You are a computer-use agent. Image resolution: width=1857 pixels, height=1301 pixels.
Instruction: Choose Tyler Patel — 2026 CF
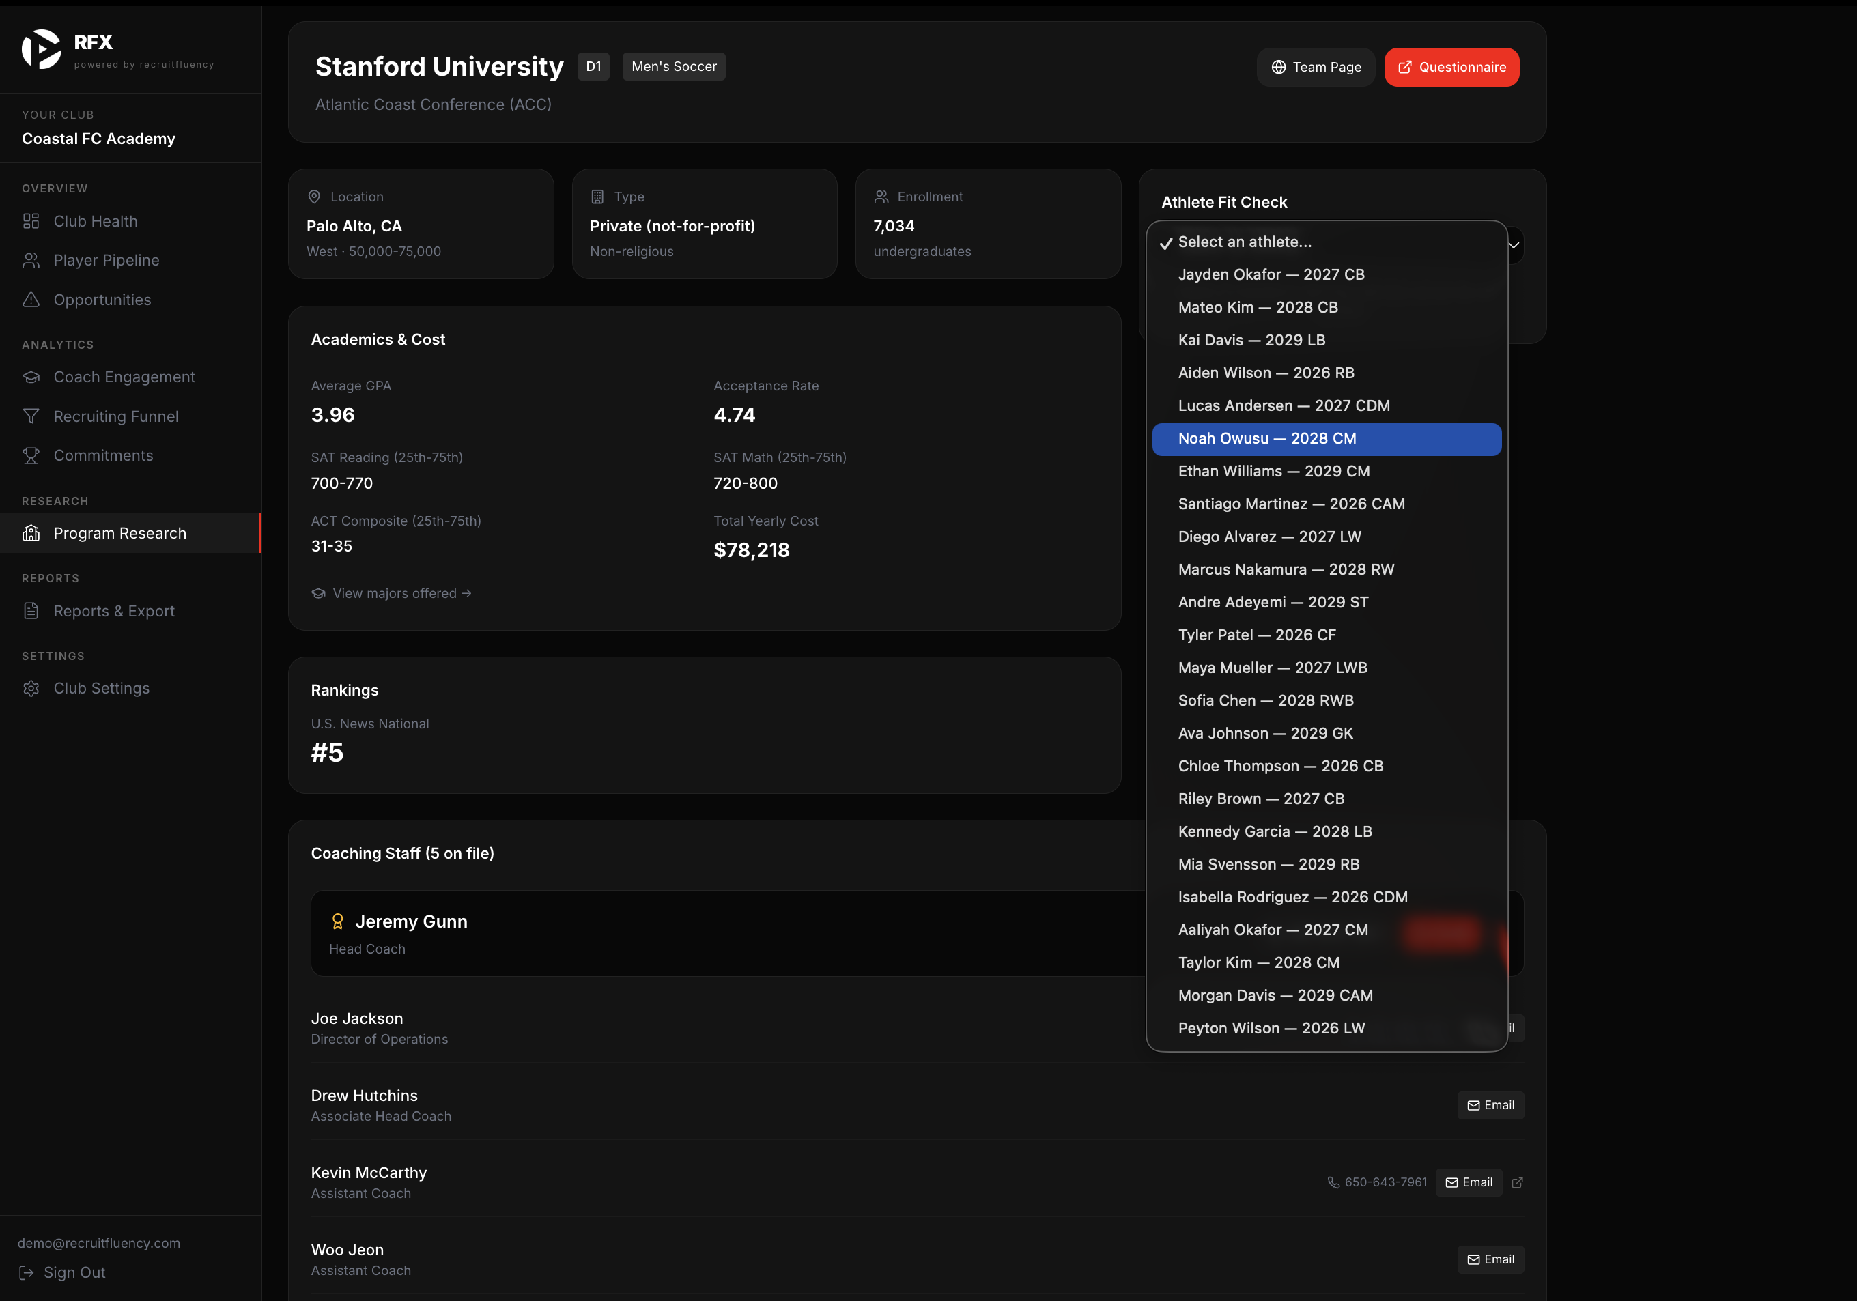1327,635
